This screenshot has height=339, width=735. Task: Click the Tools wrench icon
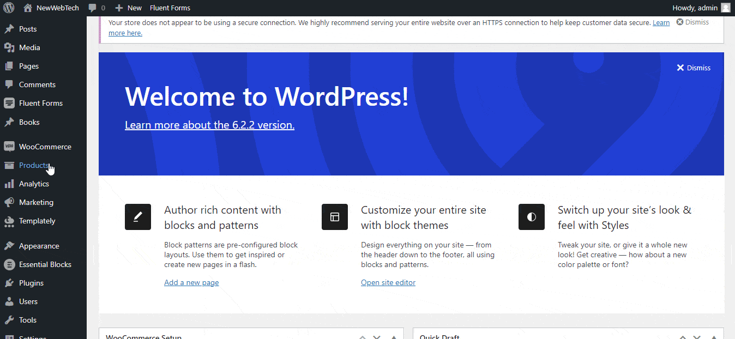coord(9,320)
